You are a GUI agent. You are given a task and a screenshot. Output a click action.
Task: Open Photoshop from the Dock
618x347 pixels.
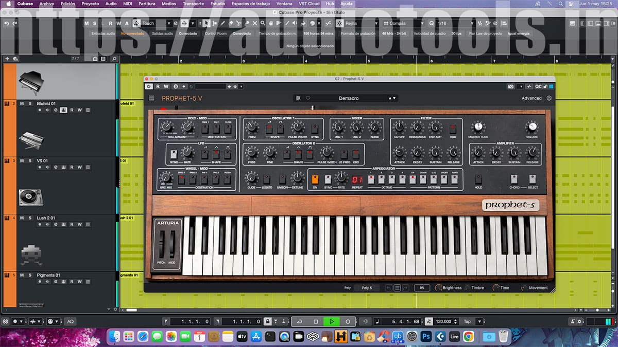(426, 336)
